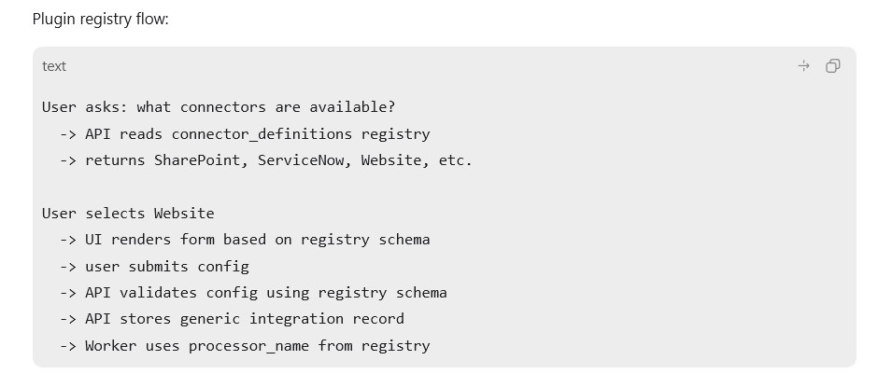This screenshot has height=374, width=878.
Task: Click the word 'processor_name' in code
Action: (248, 346)
